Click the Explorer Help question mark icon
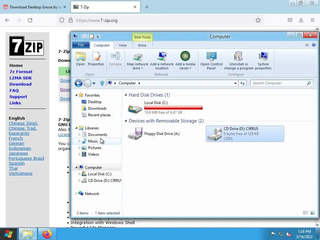 (x=314, y=45)
